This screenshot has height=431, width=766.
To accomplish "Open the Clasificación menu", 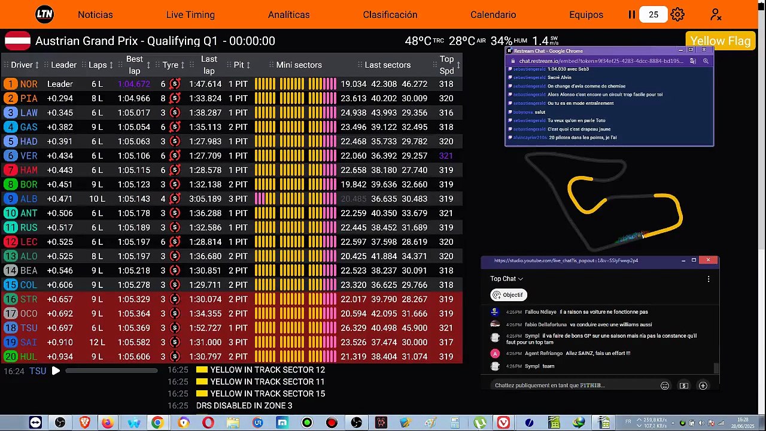I will [x=390, y=14].
